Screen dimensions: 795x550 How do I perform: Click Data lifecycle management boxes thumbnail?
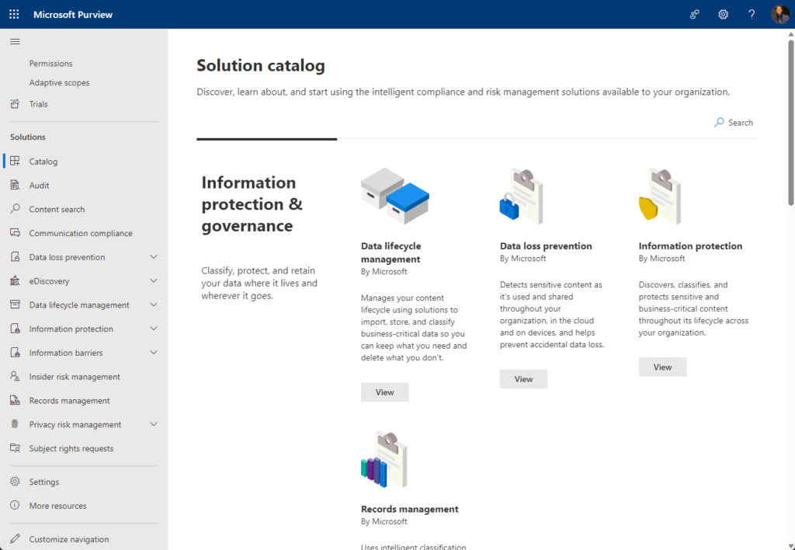pos(395,196)
